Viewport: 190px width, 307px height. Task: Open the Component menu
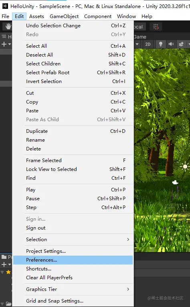(98, 16)
